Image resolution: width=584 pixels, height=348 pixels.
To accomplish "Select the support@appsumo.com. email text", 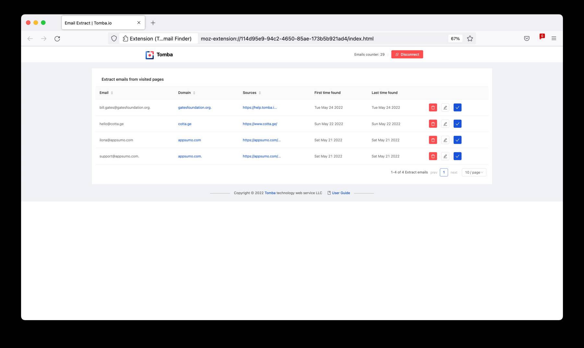I will pyautogui.click(x=119, y=156).
